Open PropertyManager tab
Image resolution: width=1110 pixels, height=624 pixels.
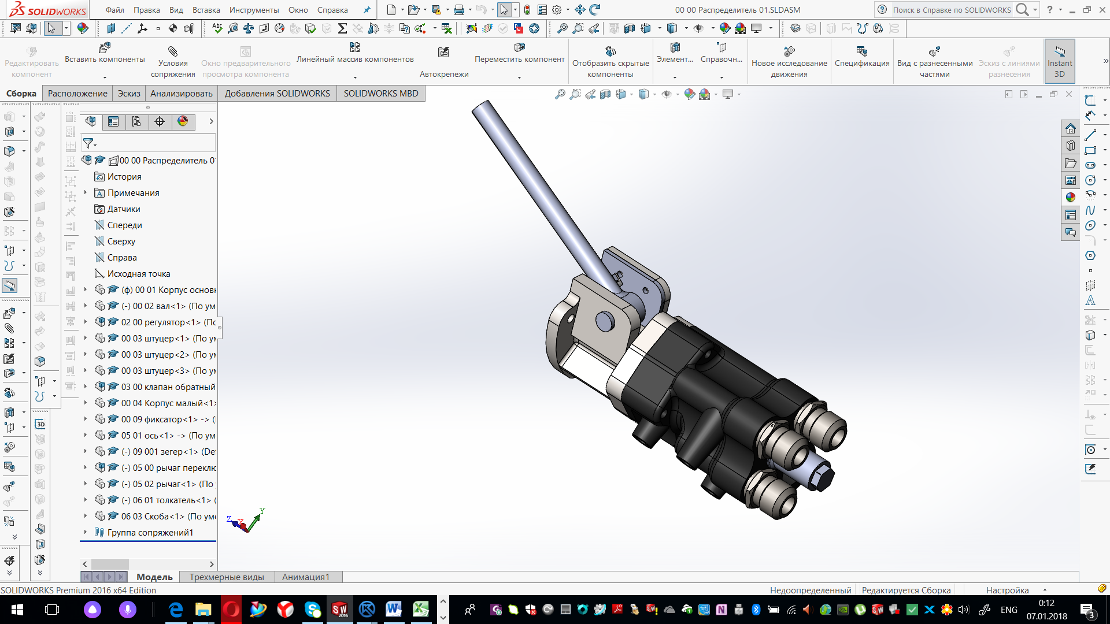click(113, 121)
